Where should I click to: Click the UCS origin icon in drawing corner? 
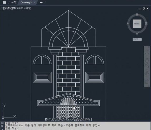click(x=3, y=118)
